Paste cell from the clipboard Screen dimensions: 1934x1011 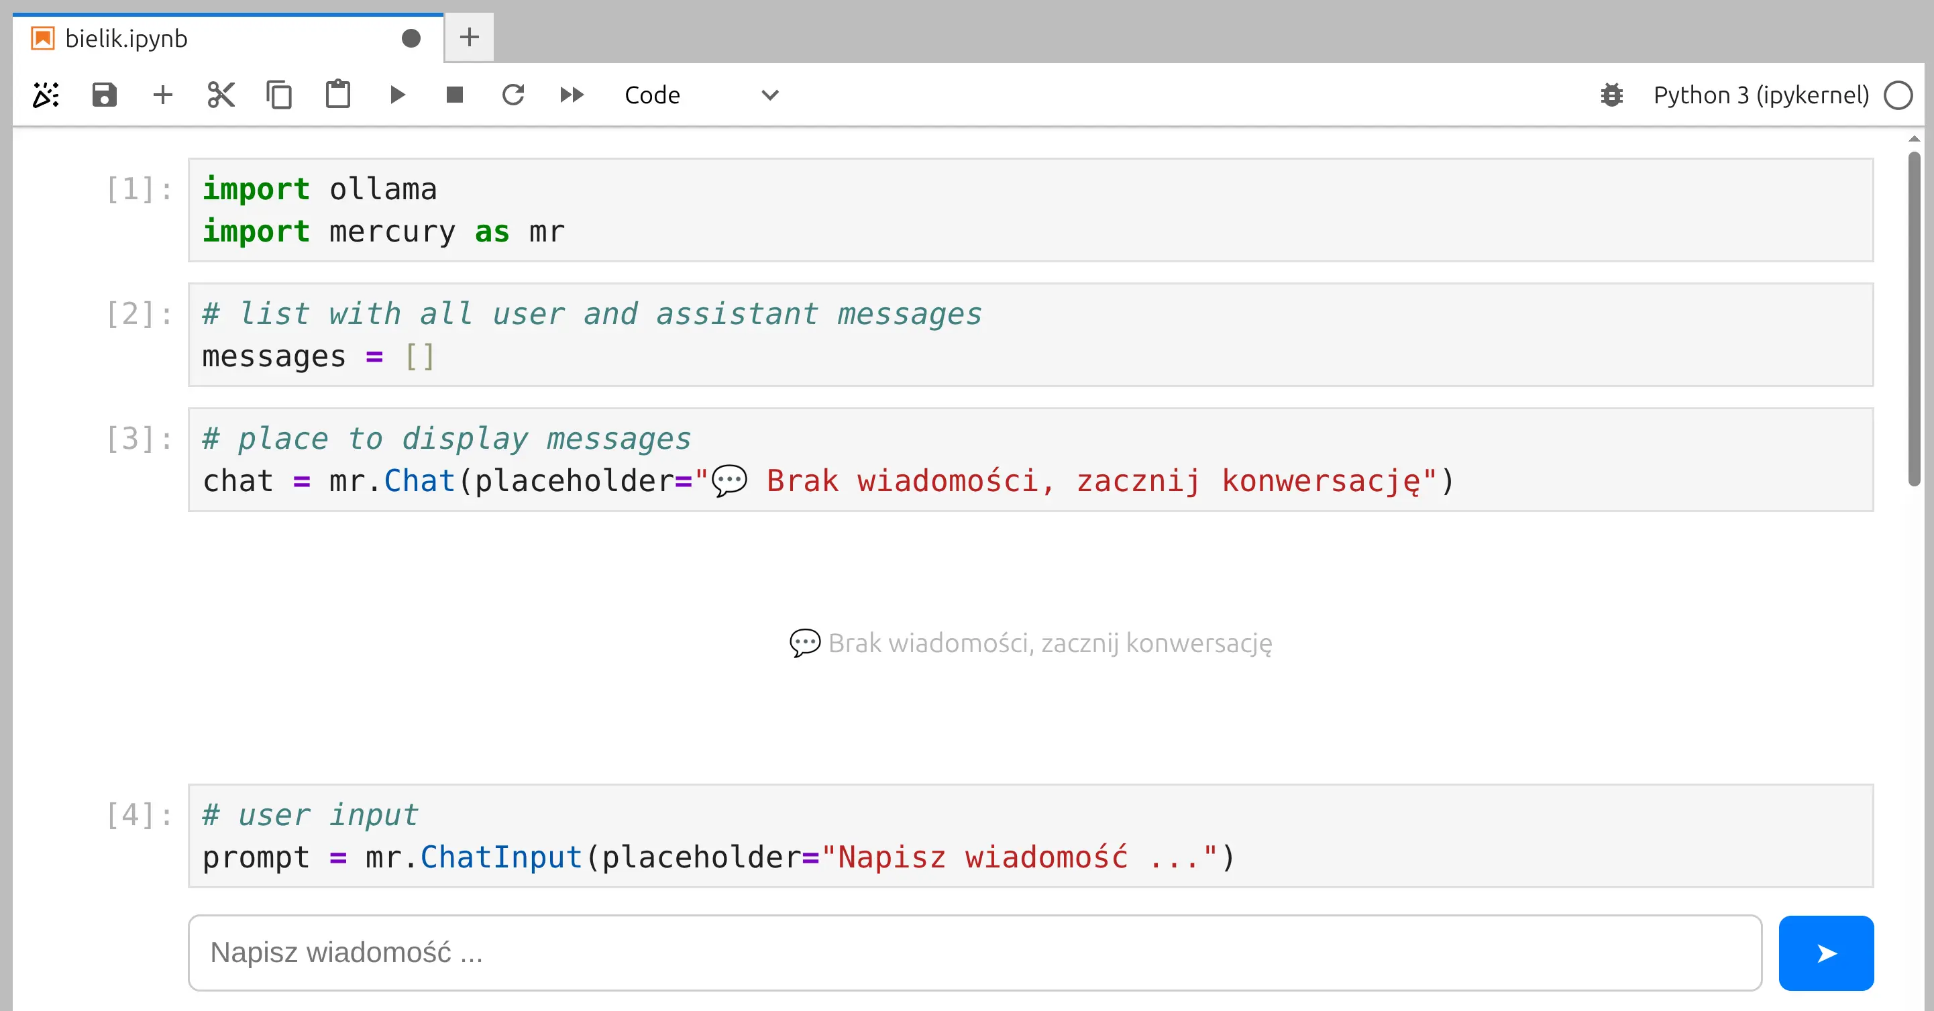click(338, 95)
